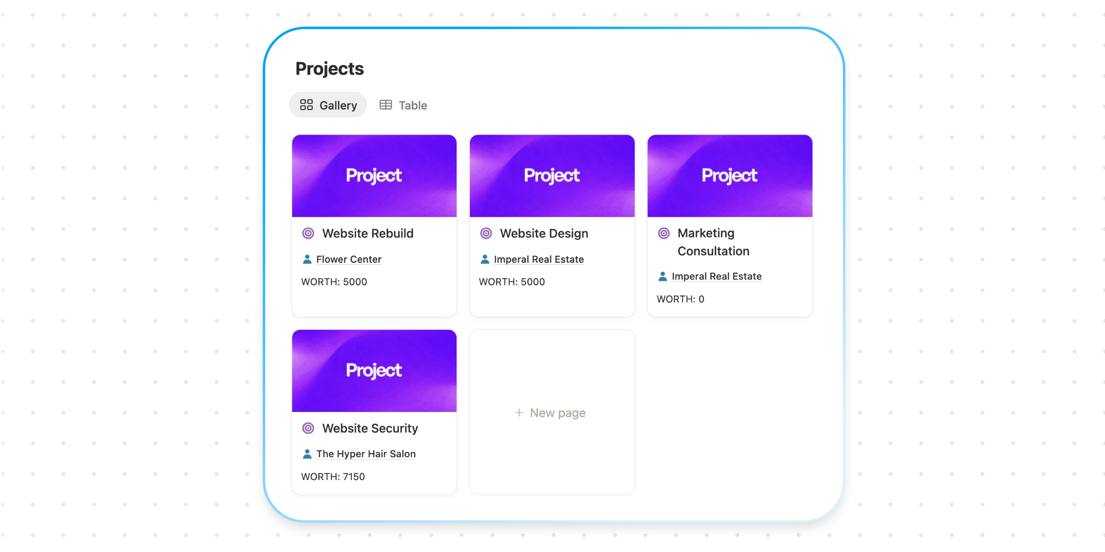Click the Website Design card title
The height and width of the screenshot is (552, 1105).
(544, 233)
